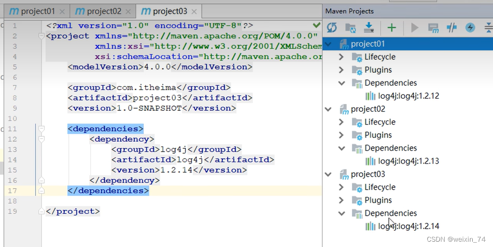The image size is (493, 247).
Task: Collapse project03 node in Maven tree
Action: [328, 175]
